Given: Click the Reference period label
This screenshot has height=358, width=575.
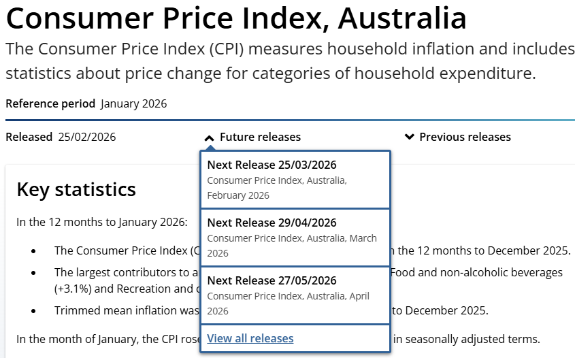Looking at the screenshot, I should click(x=50, y=104).
